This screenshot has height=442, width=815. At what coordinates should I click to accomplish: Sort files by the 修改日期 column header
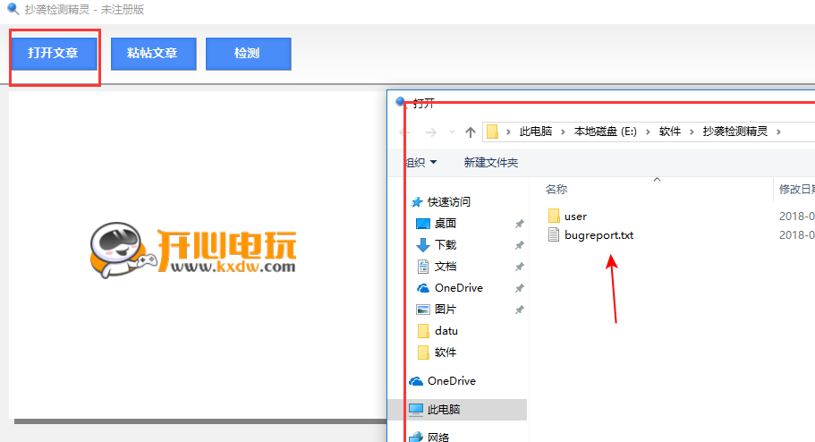(796, 190)
